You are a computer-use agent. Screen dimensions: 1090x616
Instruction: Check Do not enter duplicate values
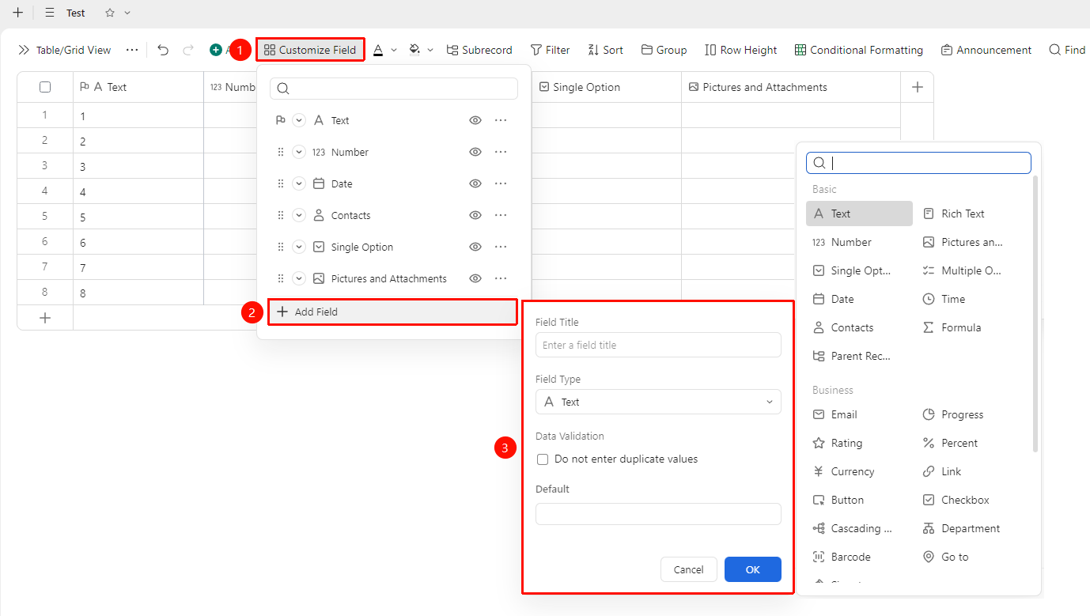coord(543,459)
